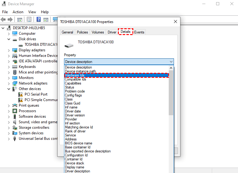Click the Network adapters icon
238x173 pixels.
point(15,83)
